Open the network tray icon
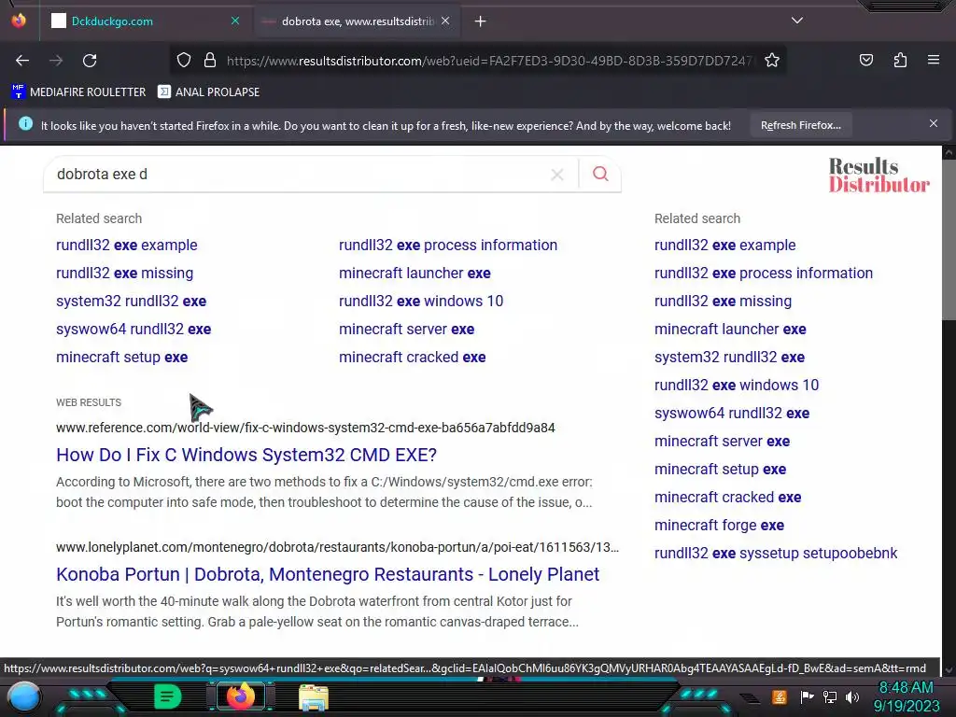This screenshot has height=717, width=956. [830, 696]
